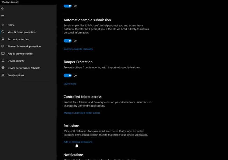228x160 pixels.
Task: Click Learn more under Tamper Protection
Action: click(70, 84)
